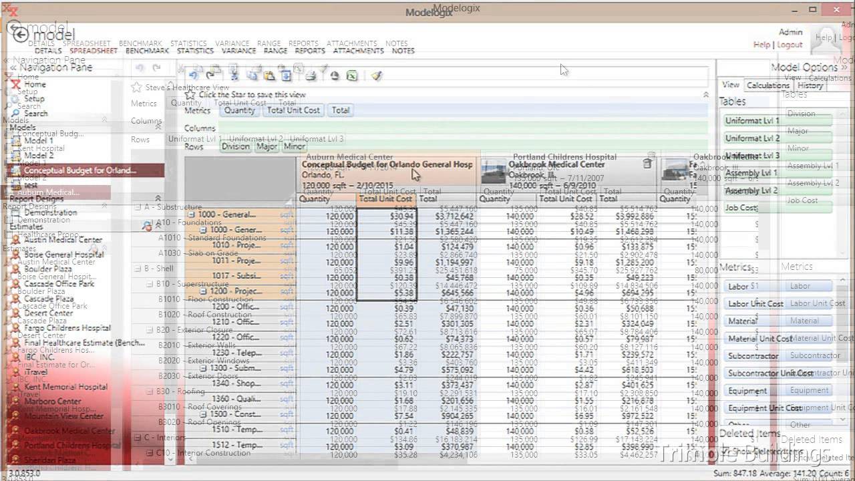The width and height of the screenshot is (855, 481).
Task: Select Conceptual Budget for Orland... model
Action: pos(85,170)
